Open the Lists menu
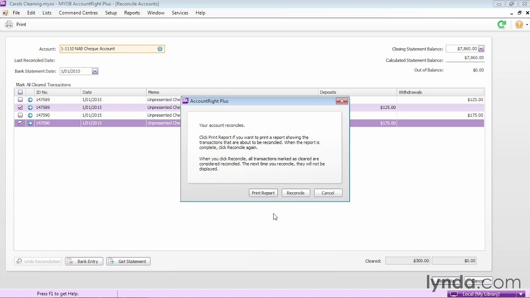Viewport: 530px width, 298px height. pyautogui.click(x=47, y=13)
